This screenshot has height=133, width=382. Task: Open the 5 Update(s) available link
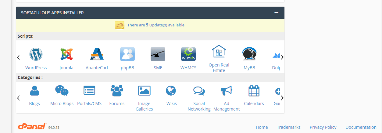click(156, 25)
